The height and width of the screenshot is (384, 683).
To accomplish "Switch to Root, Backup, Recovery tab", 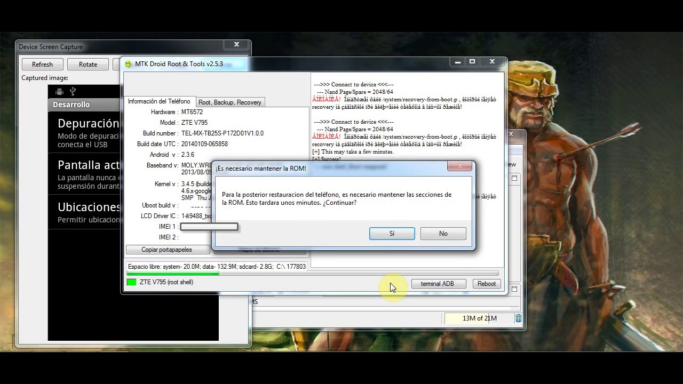I will pos(230,102).
